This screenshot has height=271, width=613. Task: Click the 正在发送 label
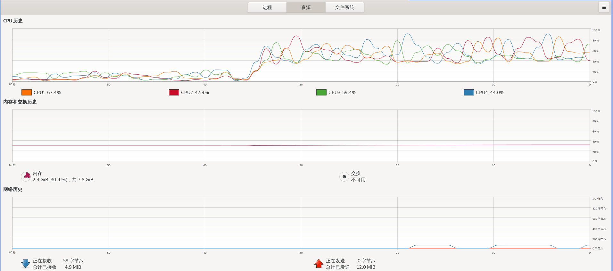[335, 261]
